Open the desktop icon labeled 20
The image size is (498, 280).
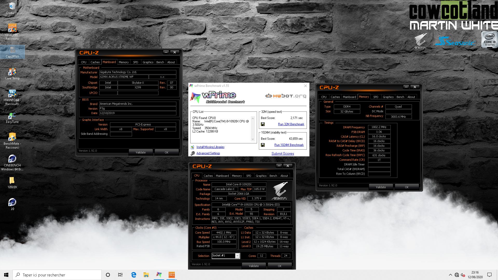(12, 204)
